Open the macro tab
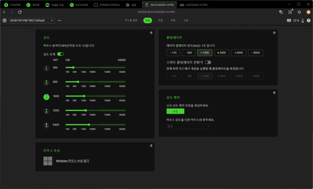This screenshot has width=313, height=189. (x=33, y=5)
